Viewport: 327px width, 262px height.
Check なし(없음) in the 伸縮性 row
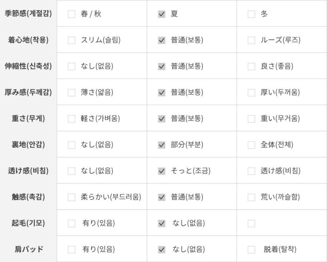tap(71, 67)
